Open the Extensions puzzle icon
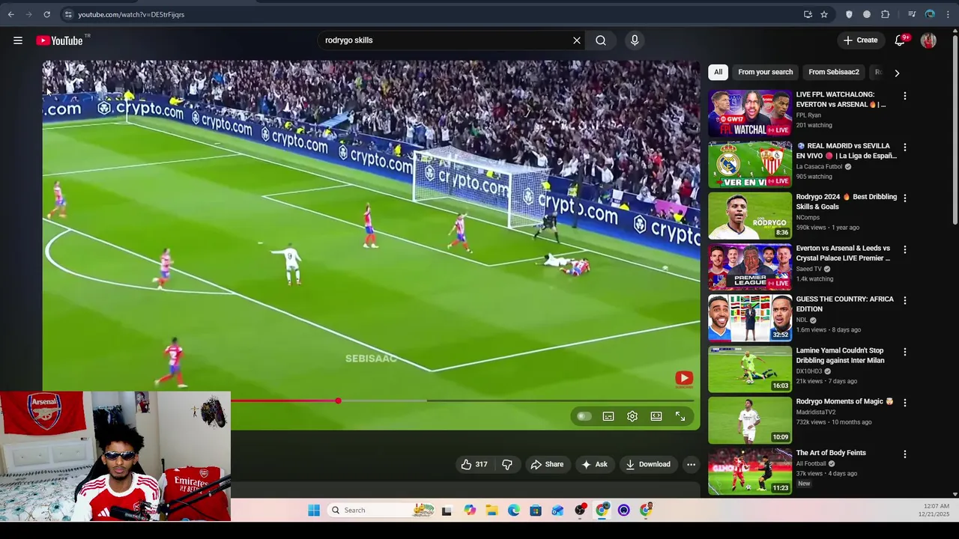 [885, 14]
